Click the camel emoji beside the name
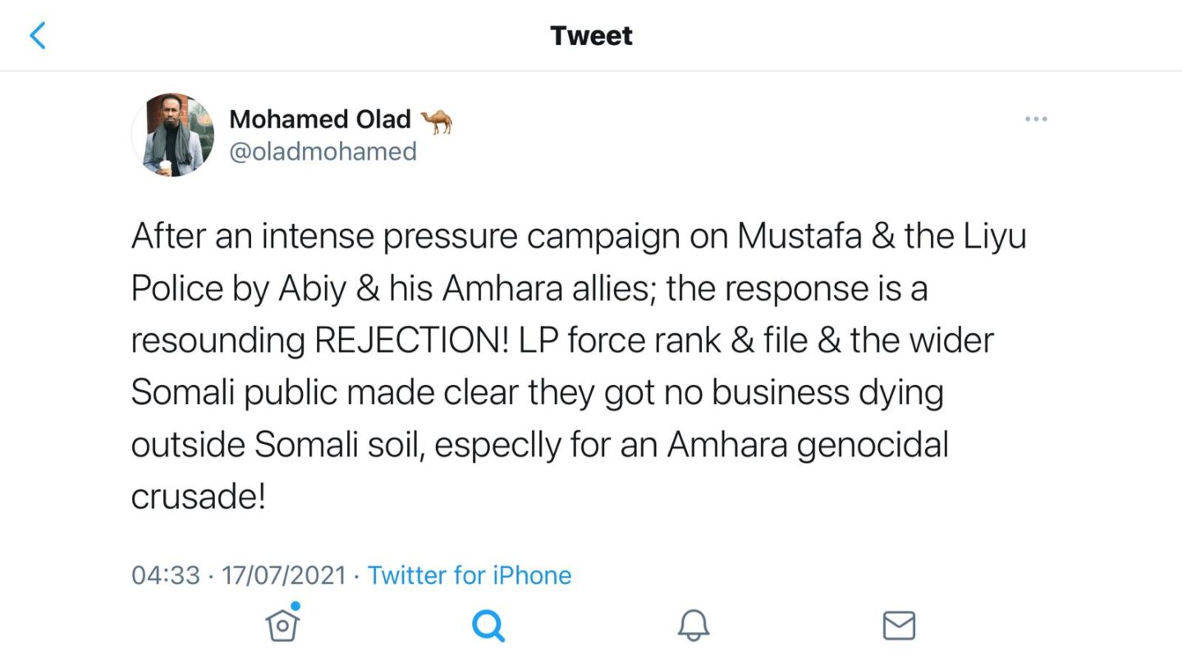The image size is (1182, 665). point(436,121)
